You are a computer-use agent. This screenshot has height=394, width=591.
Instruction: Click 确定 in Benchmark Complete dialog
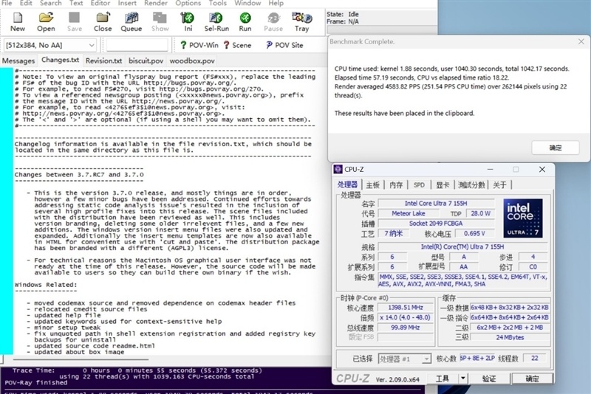tap(555, 148)
